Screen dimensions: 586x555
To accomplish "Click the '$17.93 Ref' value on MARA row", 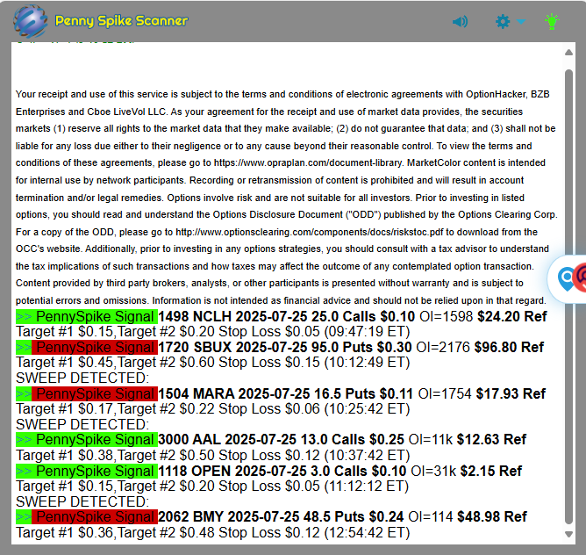I will coord(511,393).
